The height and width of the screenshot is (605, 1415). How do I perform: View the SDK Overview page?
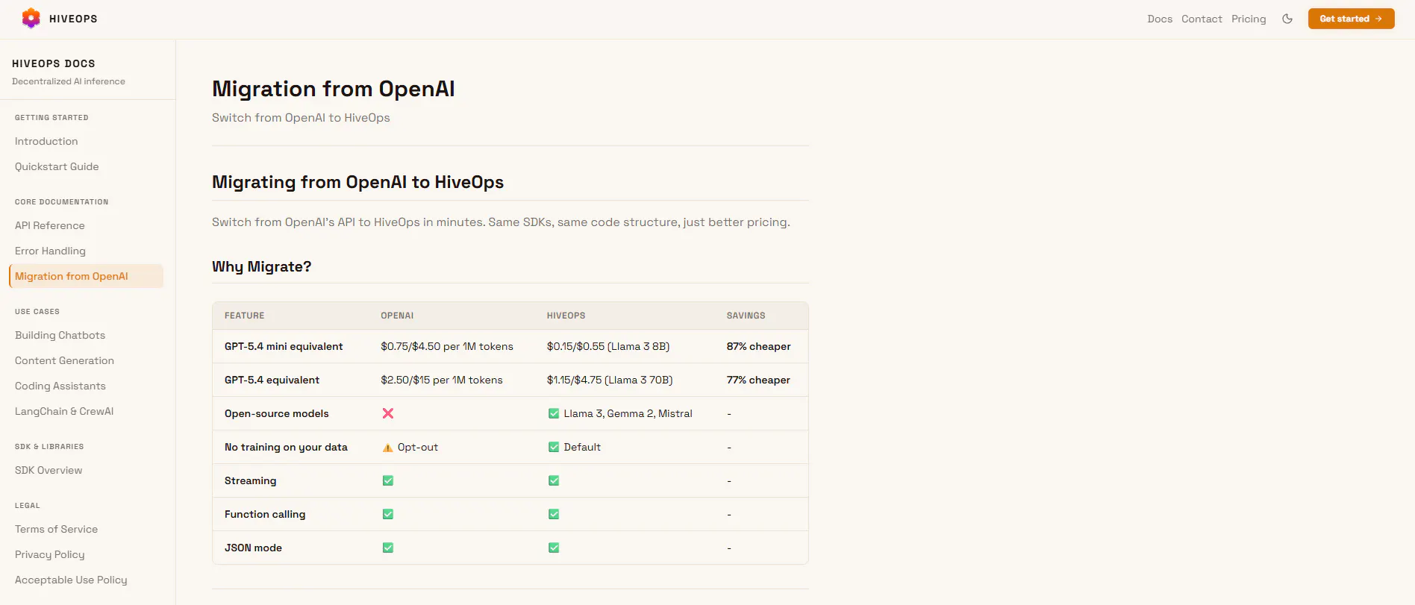(x=49, y=470)
